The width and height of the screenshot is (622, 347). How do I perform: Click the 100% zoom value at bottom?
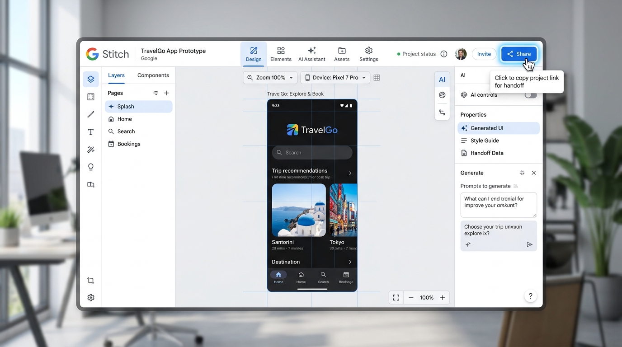point(427,297)
